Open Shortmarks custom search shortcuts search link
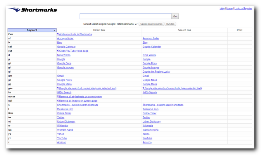Image resolution: width=261 pixels, height=155 pixels. 163,105
